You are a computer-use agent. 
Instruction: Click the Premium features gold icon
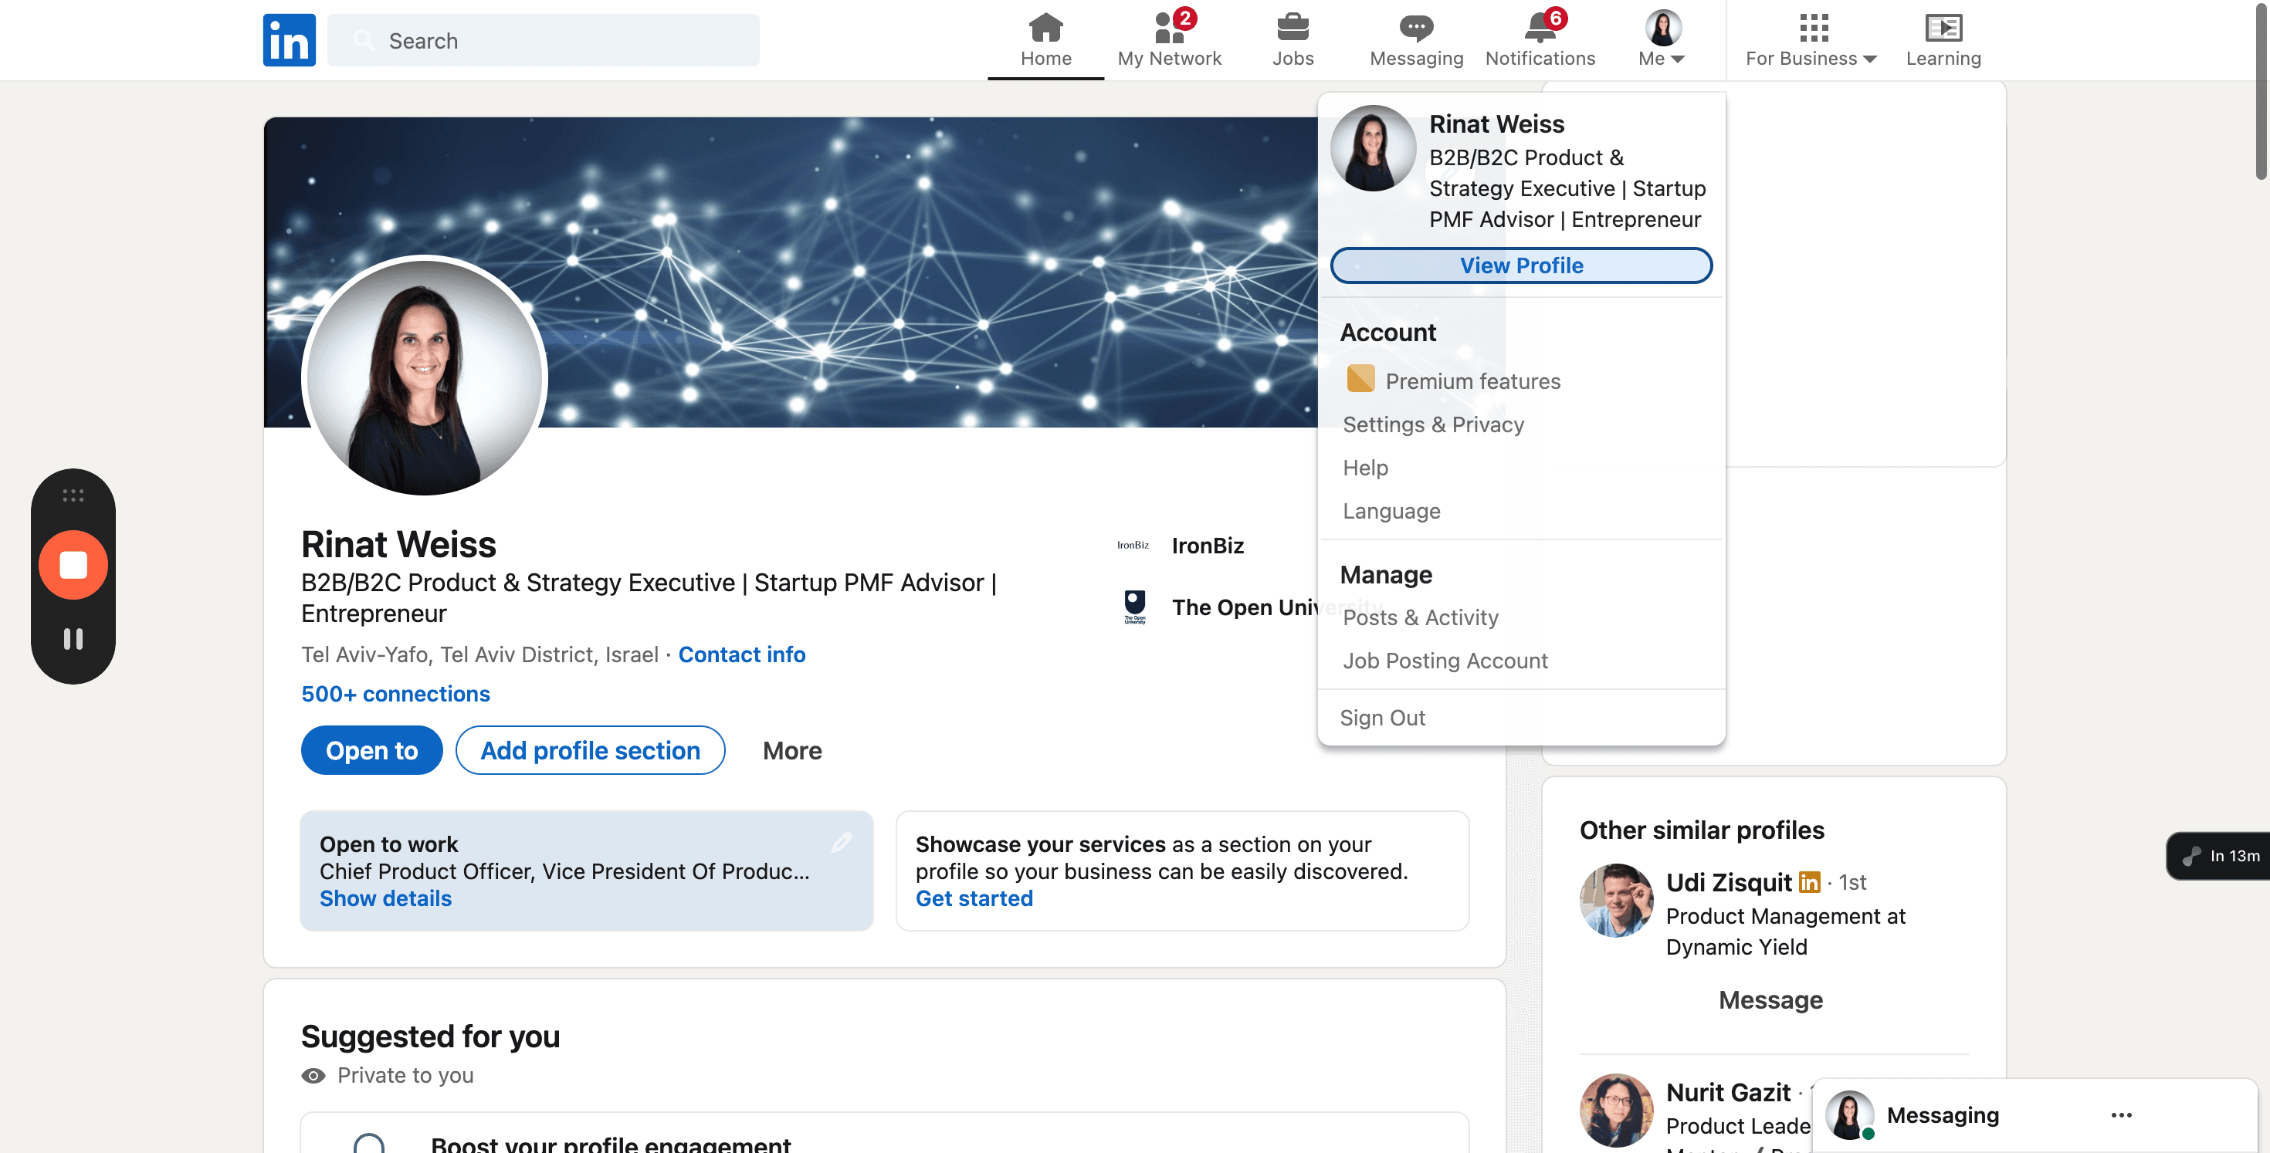tap(1360, 379)
